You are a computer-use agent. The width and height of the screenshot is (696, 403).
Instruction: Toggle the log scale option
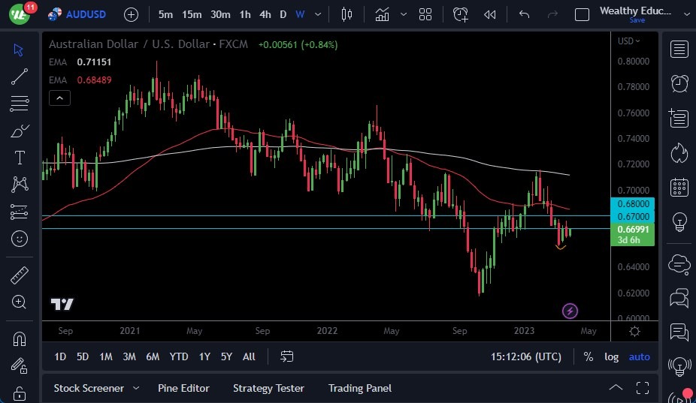(612, 356)
